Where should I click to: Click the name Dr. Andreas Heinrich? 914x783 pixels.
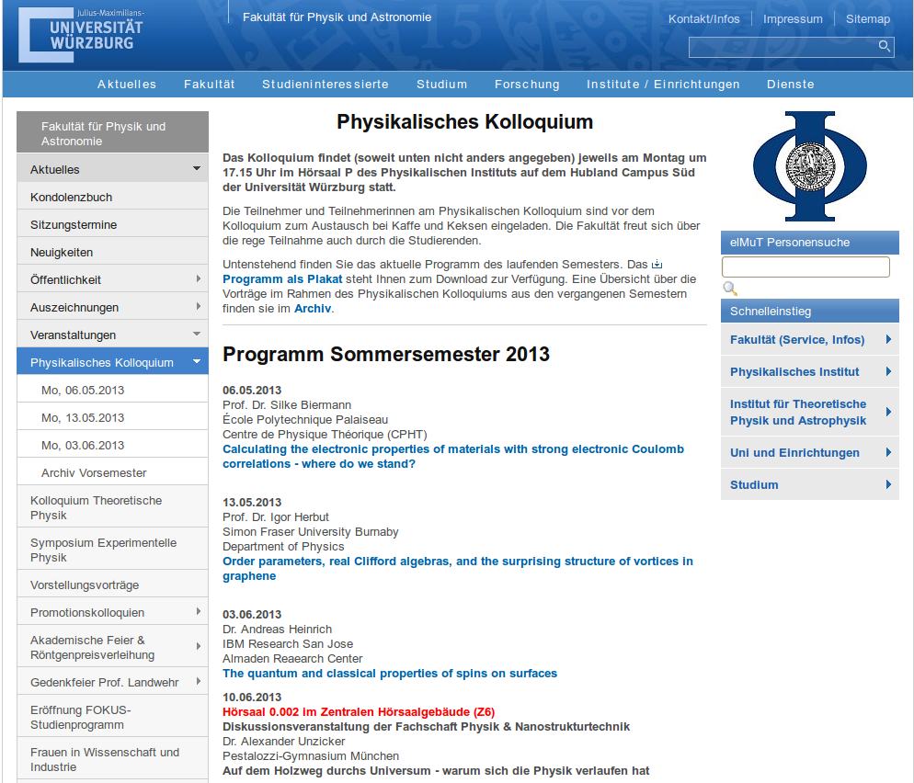tap(277, 629)
